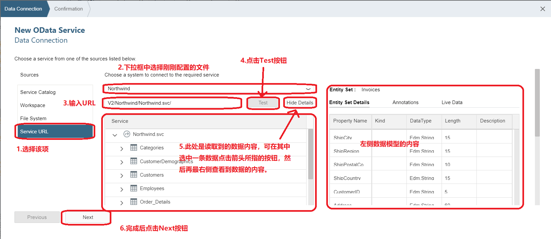Click the Customers table icon
This screenshot has width=551, height=239.
pos(134,174)
